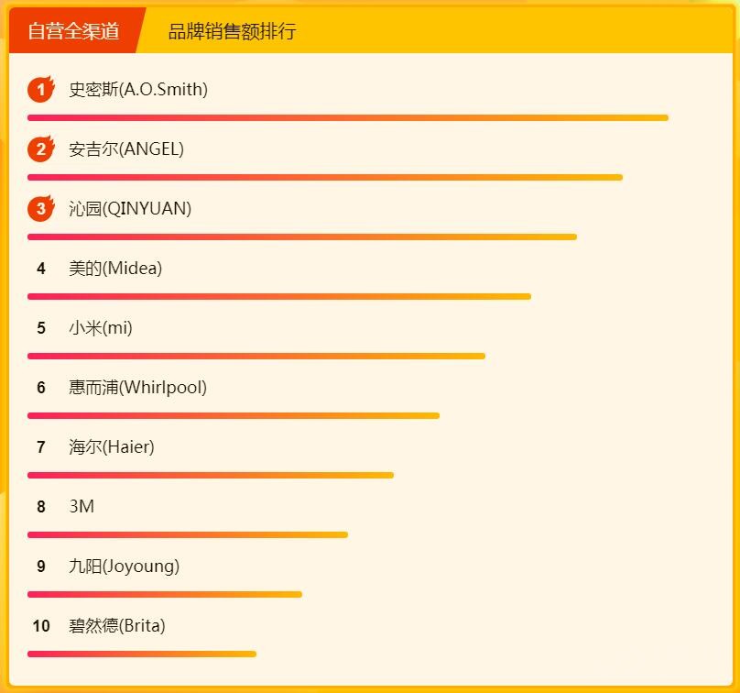
Task: Click the A.O.Smith sales progress bar
Action: (348, 117)
